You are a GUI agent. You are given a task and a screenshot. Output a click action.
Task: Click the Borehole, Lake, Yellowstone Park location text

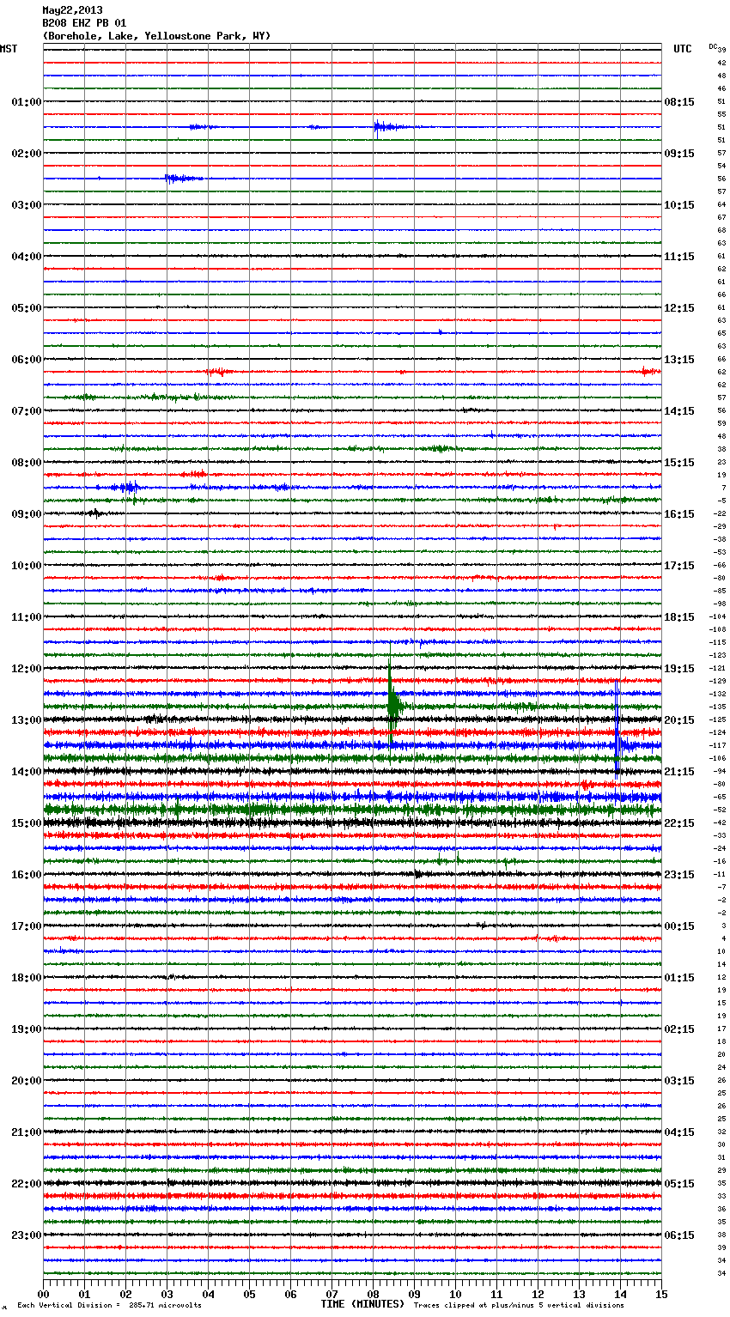pos(156,36)
